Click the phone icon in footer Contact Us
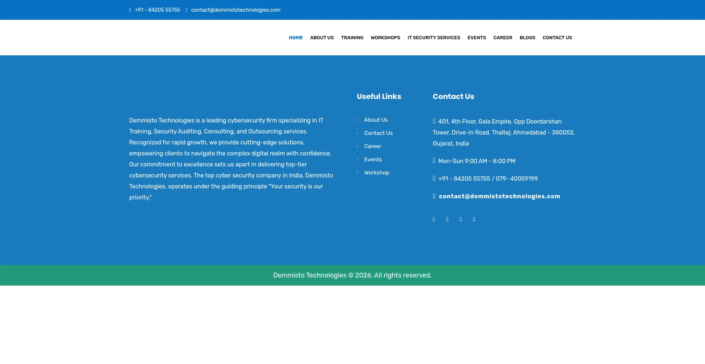This screenshot has width=705, height=364. coord(434,178)
